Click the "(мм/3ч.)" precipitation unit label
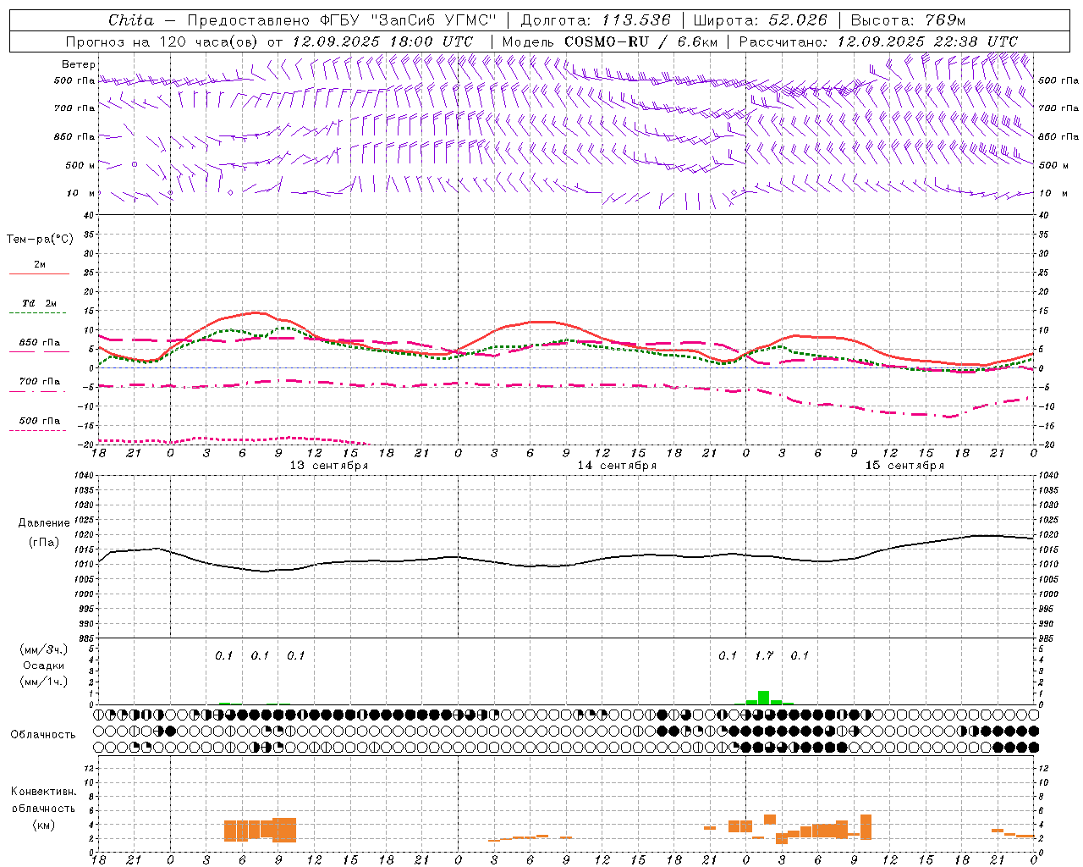 pyautogui.click(x=43, y=649)
